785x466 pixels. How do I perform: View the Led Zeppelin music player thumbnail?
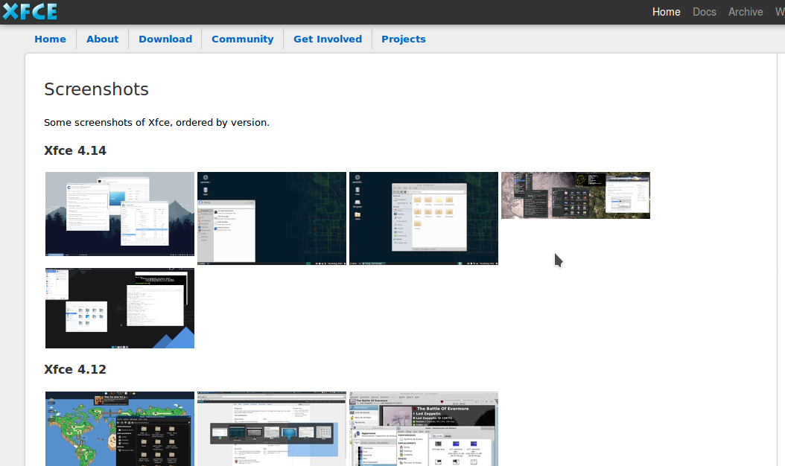(423, 429)
